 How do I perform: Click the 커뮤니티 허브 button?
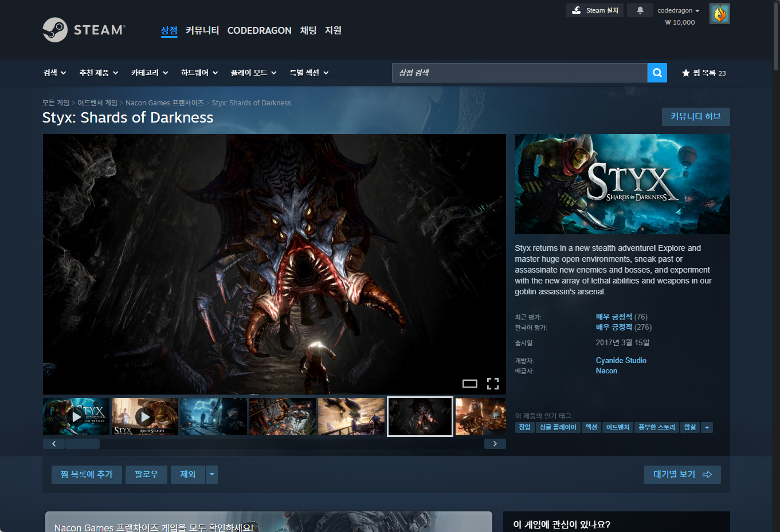[x=696, y=117]
